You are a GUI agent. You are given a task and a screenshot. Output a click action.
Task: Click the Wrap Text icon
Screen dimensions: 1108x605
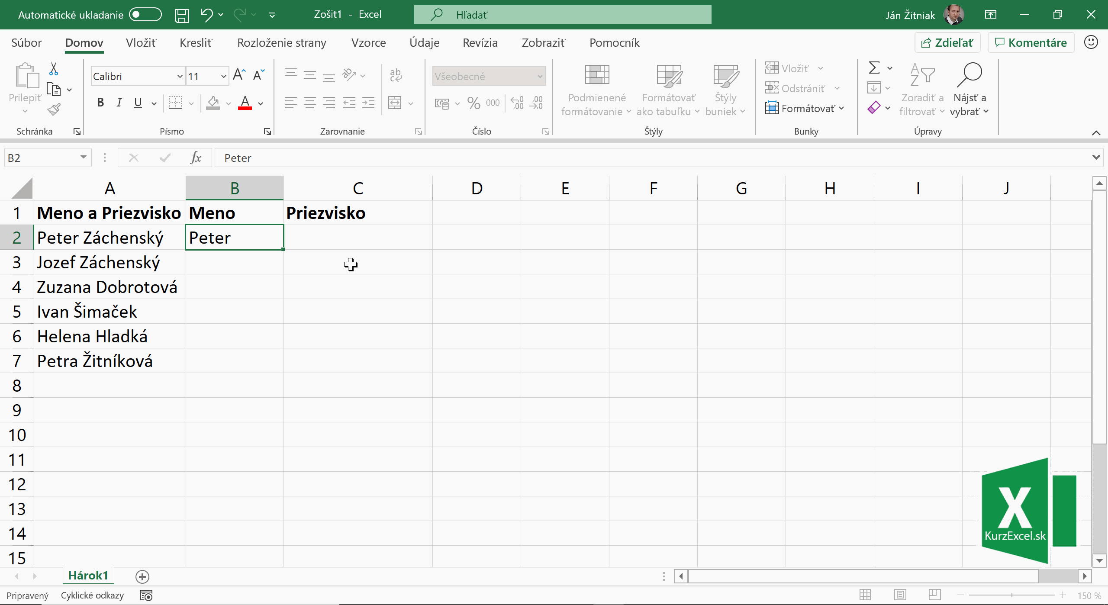(x=396, y=75)
